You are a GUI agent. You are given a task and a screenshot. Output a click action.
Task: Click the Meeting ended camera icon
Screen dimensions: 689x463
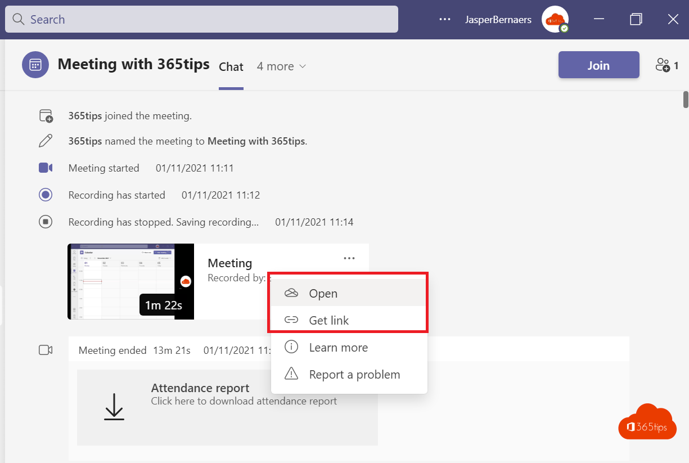pyautogui.click(x=46, y=350)
